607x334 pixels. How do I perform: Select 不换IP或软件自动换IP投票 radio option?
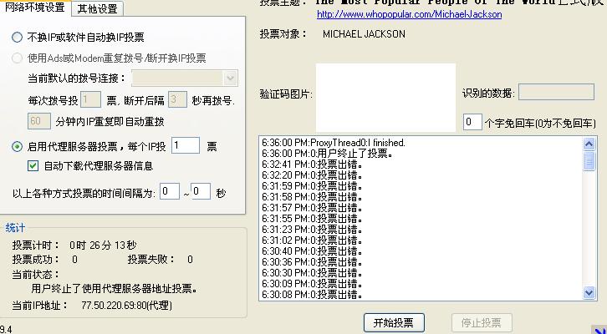[x=18, y=38]
